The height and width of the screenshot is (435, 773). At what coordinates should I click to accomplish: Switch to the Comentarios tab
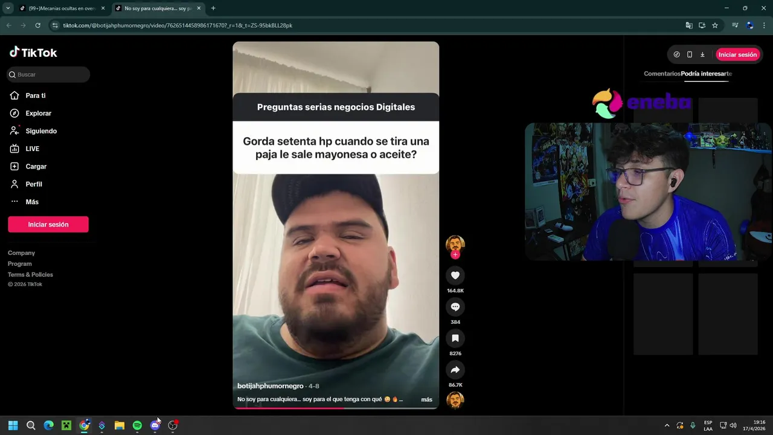662,74
